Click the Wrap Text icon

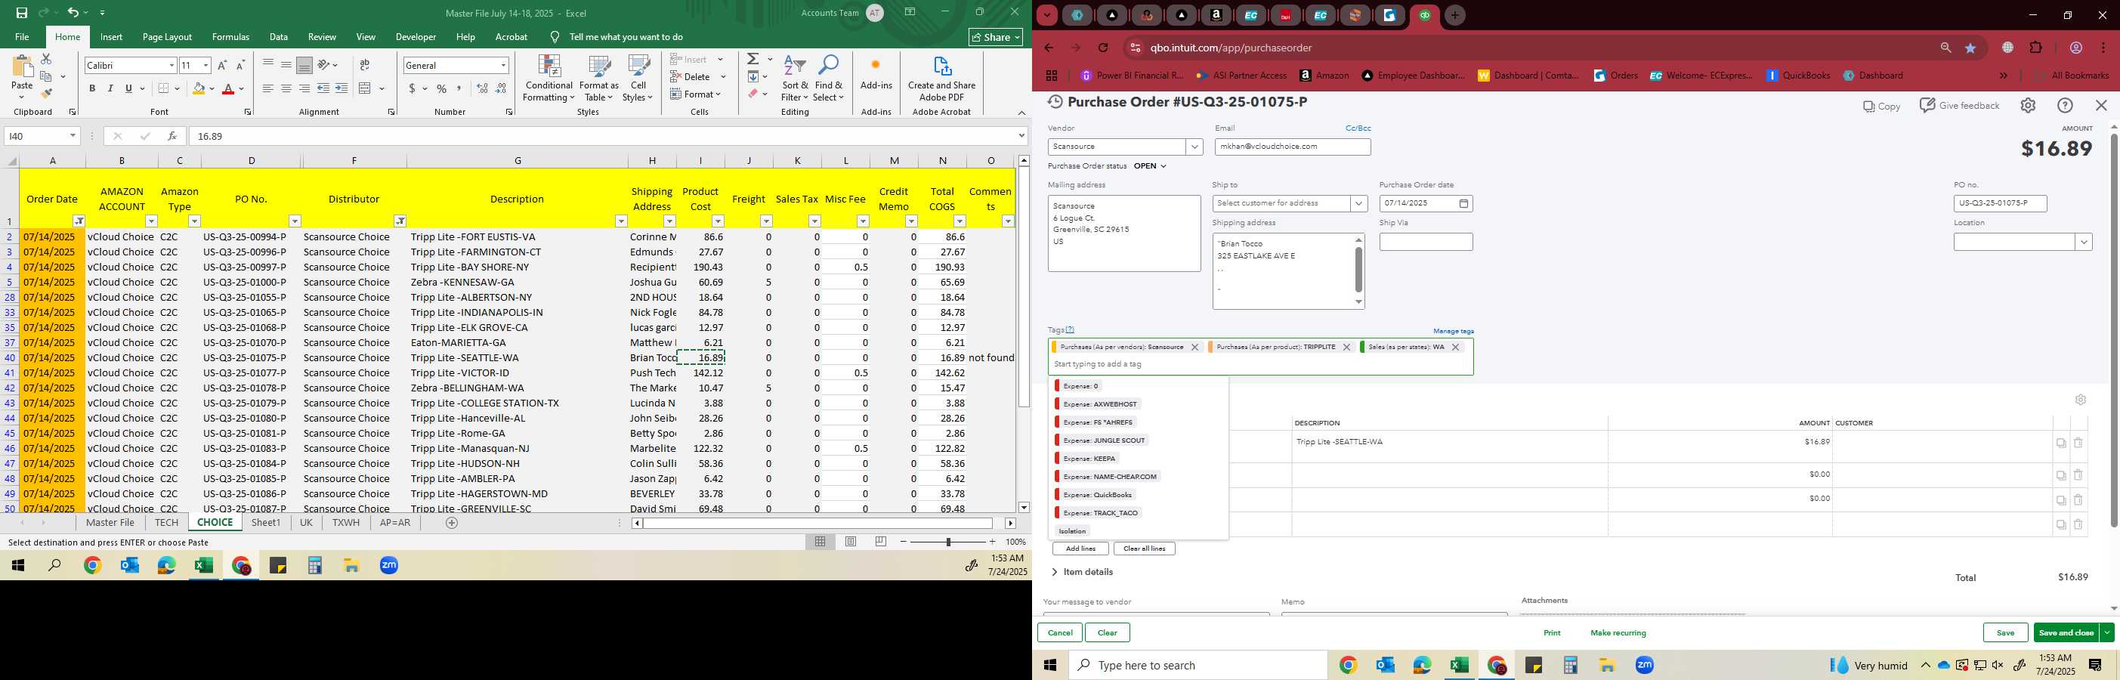pyautogui.click(x=365, y=65)
